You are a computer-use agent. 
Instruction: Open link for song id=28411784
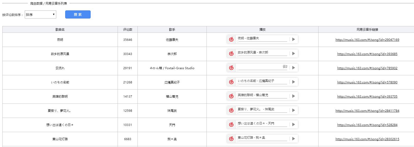pyautogui.click(x=367, y=111)
